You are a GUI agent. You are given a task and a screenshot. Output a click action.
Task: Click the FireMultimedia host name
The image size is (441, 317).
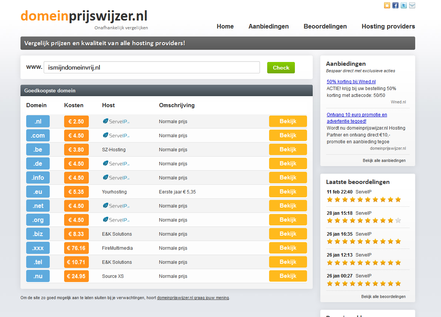pos(117,248)
